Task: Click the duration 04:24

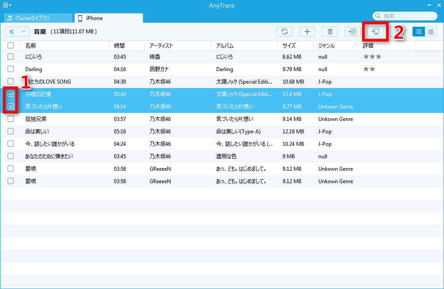Action: pyautogui.click(x=120, y=144)
